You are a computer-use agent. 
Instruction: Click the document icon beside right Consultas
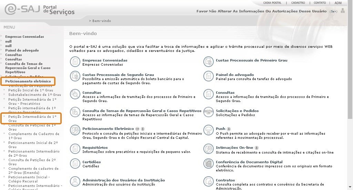tap(209, 94)
